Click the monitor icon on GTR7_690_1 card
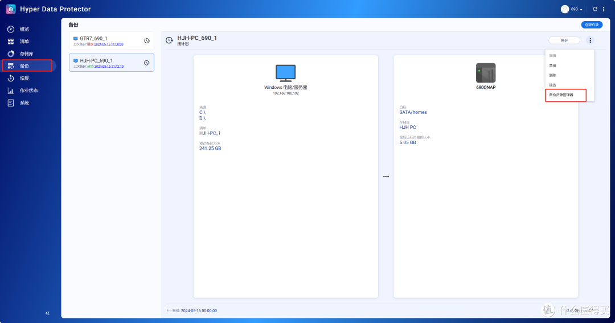This screenshot has width=615, height=323. pyautogui.click(x=76, y=39)
